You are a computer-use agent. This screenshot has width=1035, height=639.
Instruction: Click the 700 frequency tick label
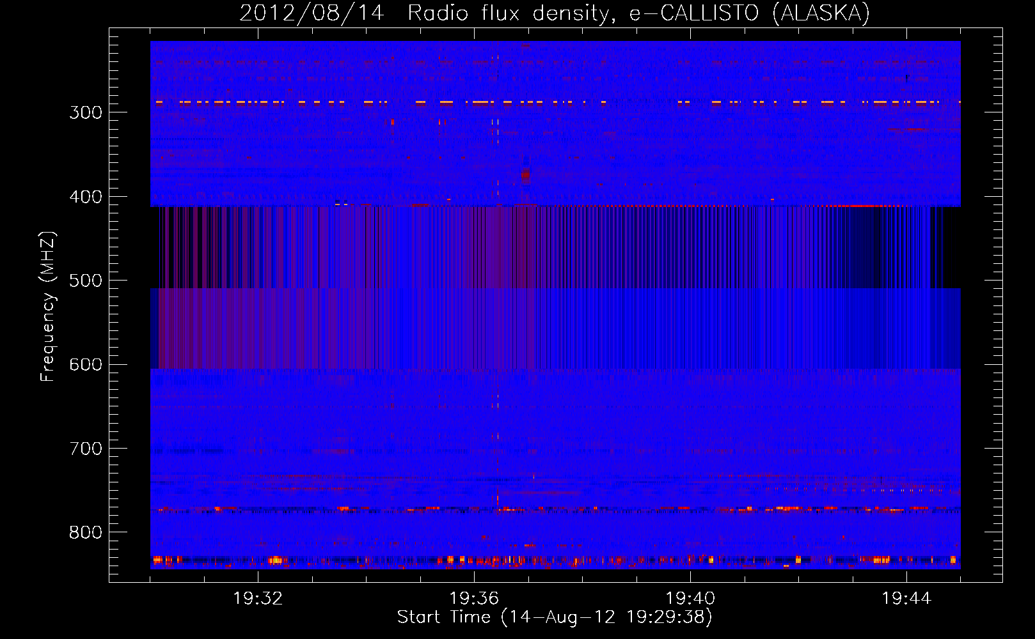[x=86, y=449]
